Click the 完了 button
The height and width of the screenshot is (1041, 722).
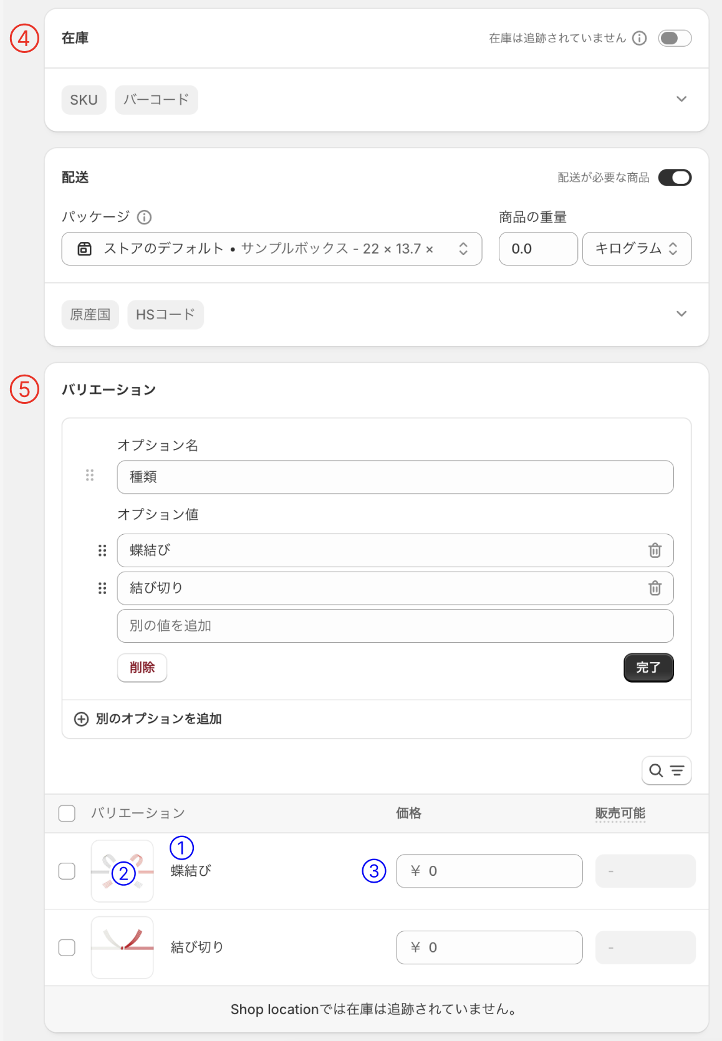(648, 668)
